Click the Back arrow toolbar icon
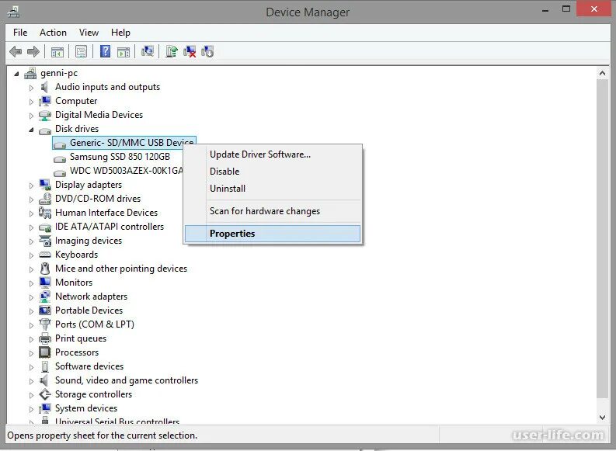The image size is (616, 451). pyautogui.click(x=16, y=51)
